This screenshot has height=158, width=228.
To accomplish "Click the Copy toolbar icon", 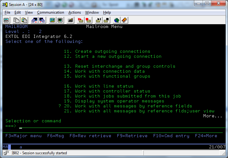I will [x=16, y=20].
